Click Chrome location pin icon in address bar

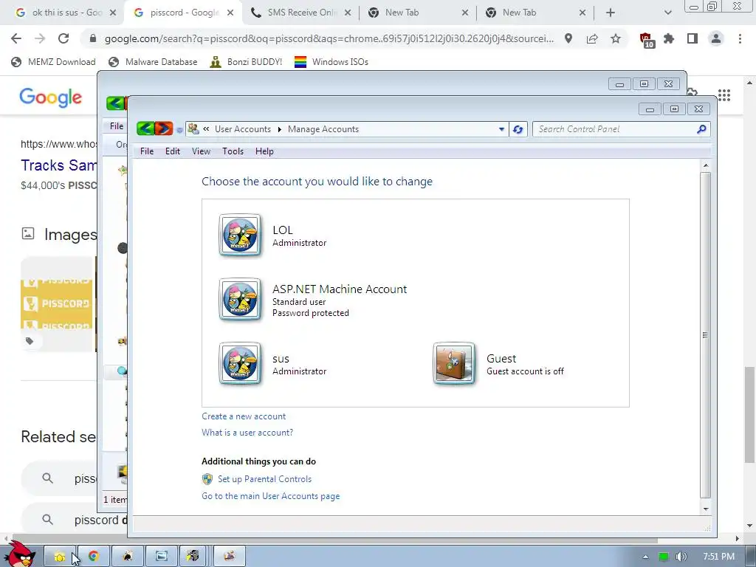(568, 38)
